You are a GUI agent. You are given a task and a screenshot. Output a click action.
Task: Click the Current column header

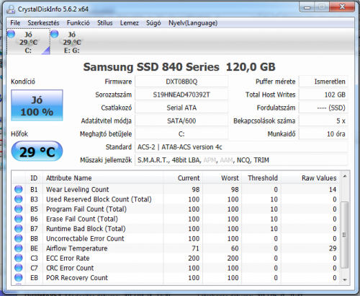pos(183,178)
